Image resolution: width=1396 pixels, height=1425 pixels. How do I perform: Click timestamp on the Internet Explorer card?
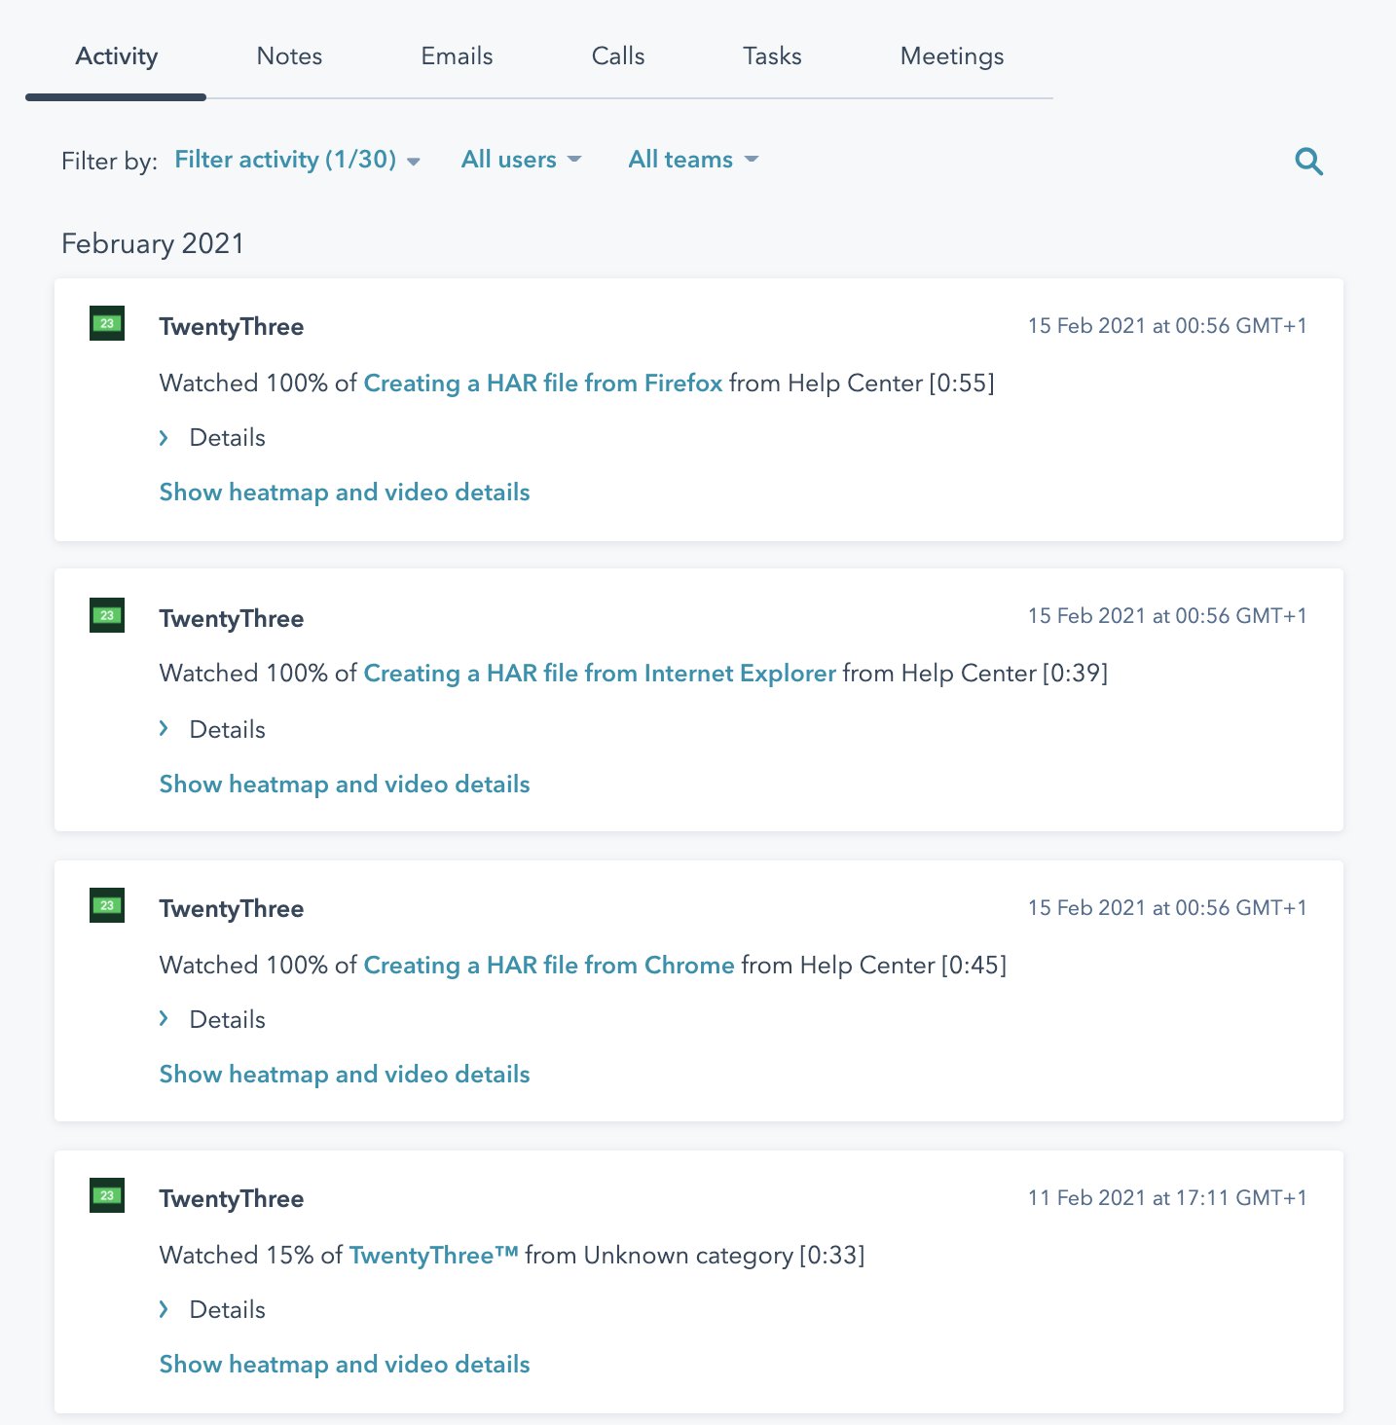pyautogui.click(x=1167, y=616)
